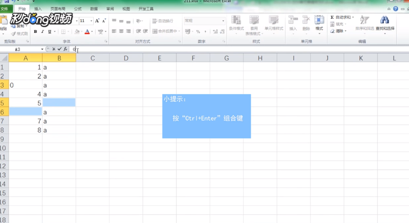409x223 pixels.
Task: Click the clear (清除) button
Action: click(338, 31)
